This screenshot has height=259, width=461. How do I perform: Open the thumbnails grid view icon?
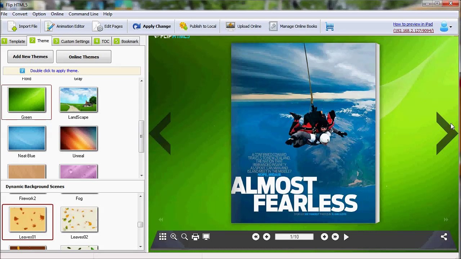tap(162, 237)
